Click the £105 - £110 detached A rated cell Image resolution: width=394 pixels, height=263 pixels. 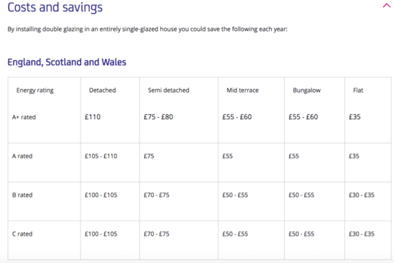pyautogui.click(x=101, y=156)
